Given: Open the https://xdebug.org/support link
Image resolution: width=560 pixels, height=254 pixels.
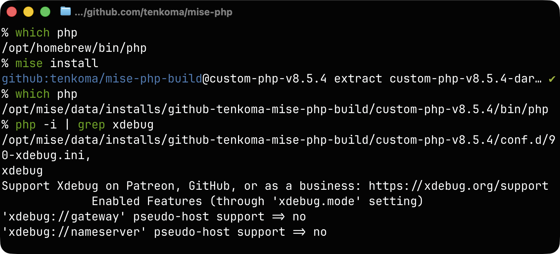Looking at the screenshot, I should pos(458,186).
